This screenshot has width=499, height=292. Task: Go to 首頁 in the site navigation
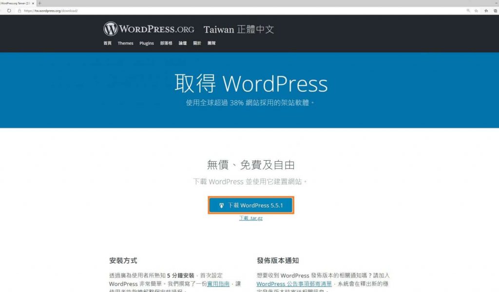point(107,43)
